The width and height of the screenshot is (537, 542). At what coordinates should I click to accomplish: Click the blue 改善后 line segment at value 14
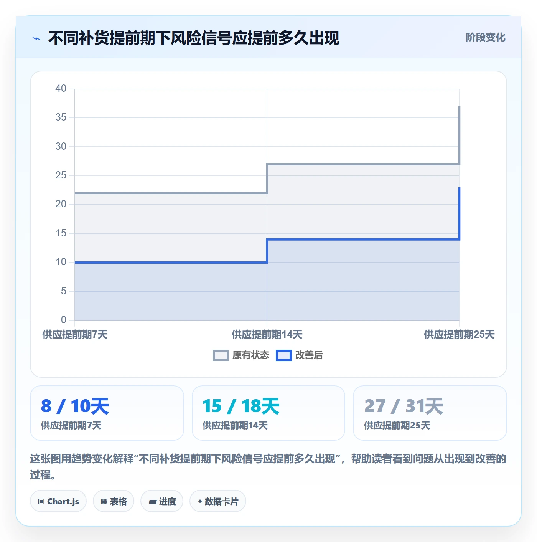363,240
